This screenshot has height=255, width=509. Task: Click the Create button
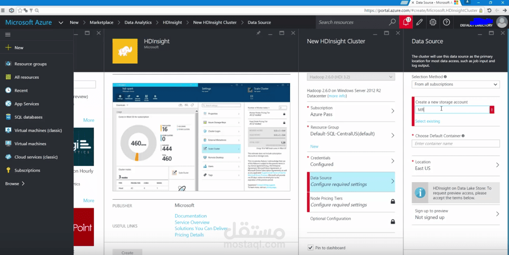pos(127,252)
